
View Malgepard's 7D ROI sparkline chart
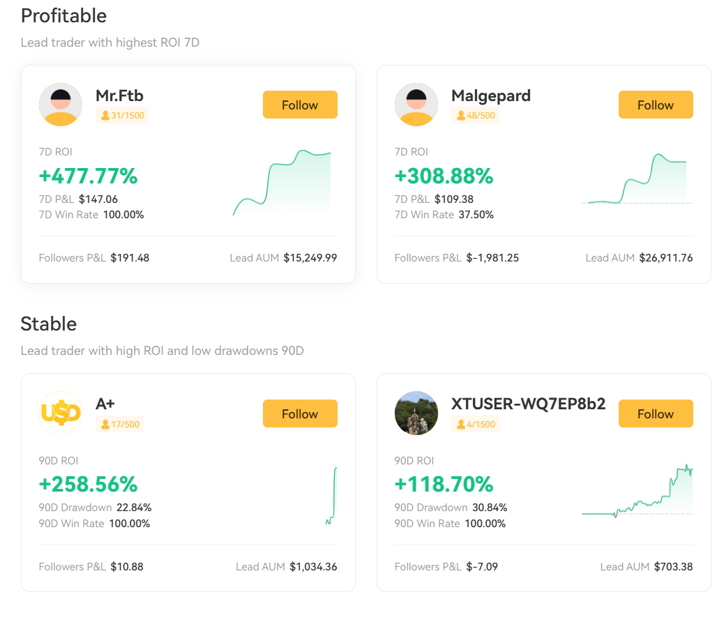(637, 179)
